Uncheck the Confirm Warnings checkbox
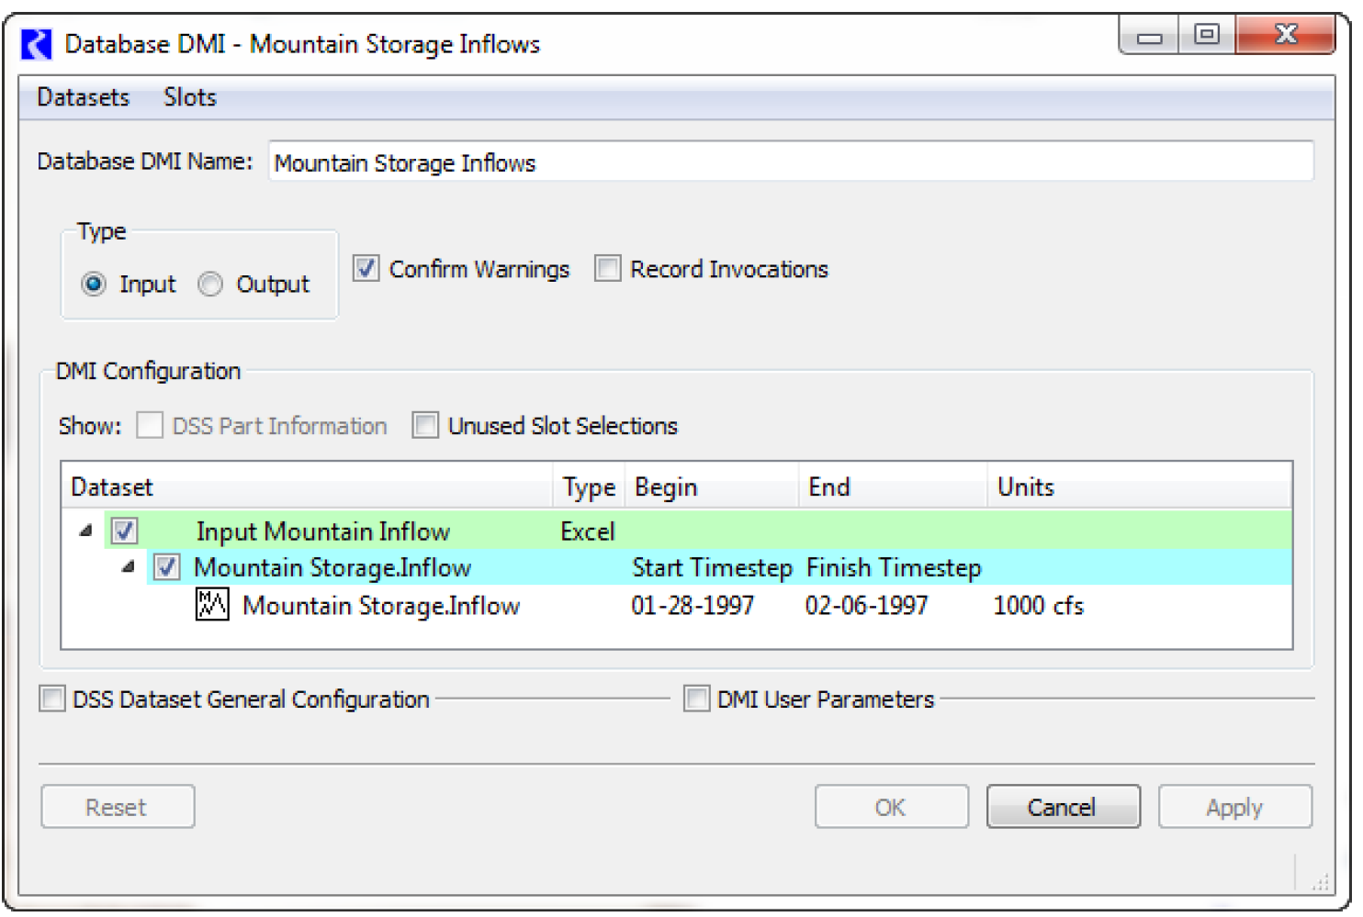Viewport: 1363px width, 917px height. pos(366,269)
